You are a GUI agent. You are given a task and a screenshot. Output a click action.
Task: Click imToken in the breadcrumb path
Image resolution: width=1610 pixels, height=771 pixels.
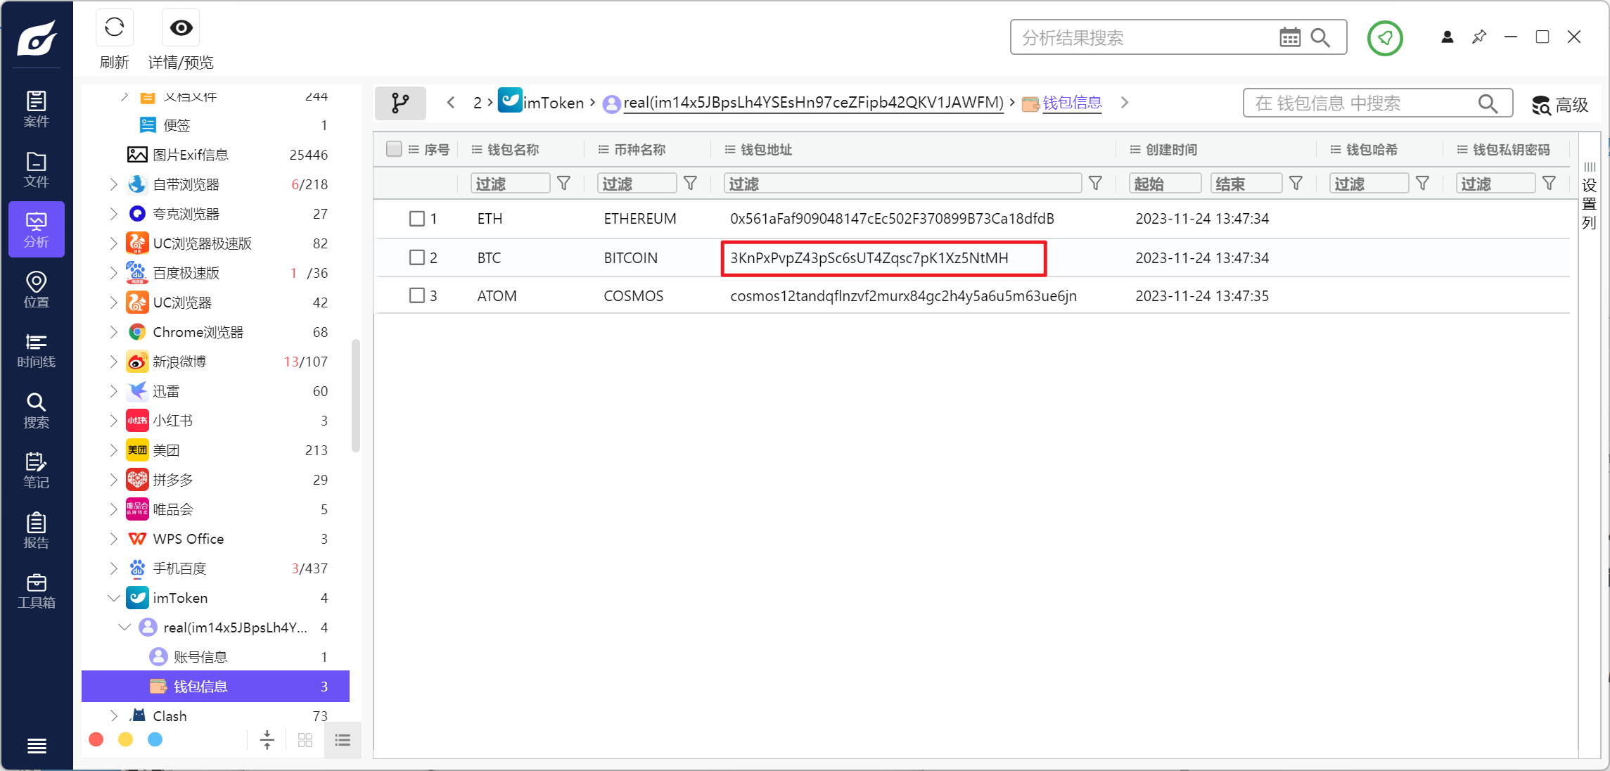(542, 102)
